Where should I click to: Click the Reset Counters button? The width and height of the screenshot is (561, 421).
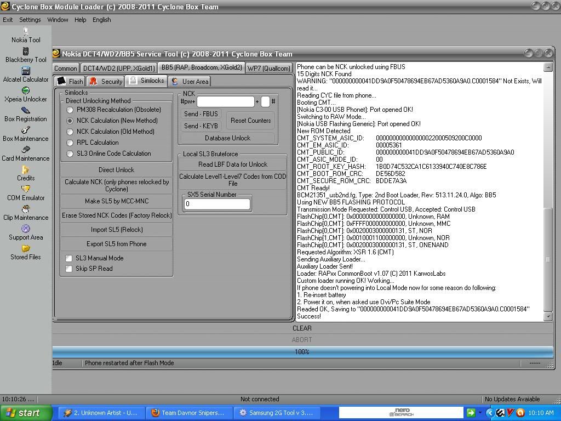[x=250, y=120]
